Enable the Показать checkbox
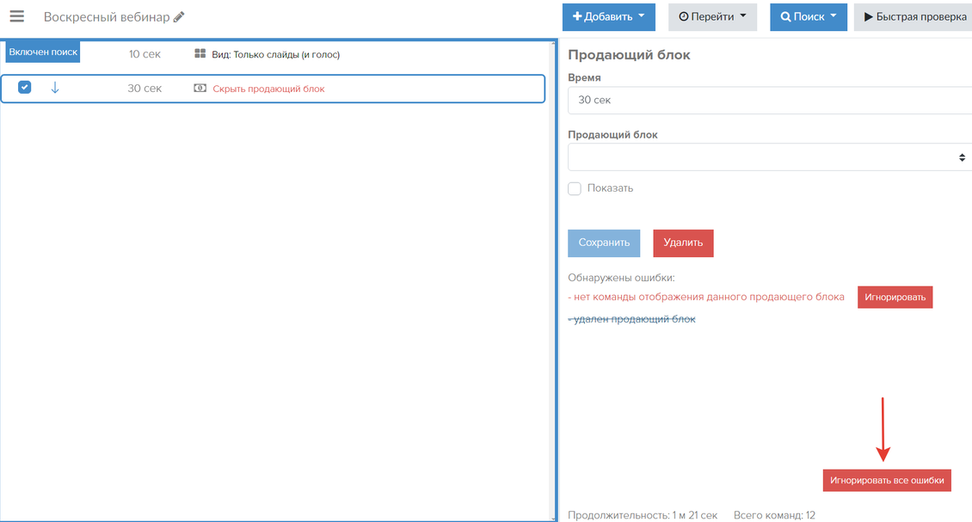Screen dimensions: 972x522 pyautogui.click(x=575, y=188)
